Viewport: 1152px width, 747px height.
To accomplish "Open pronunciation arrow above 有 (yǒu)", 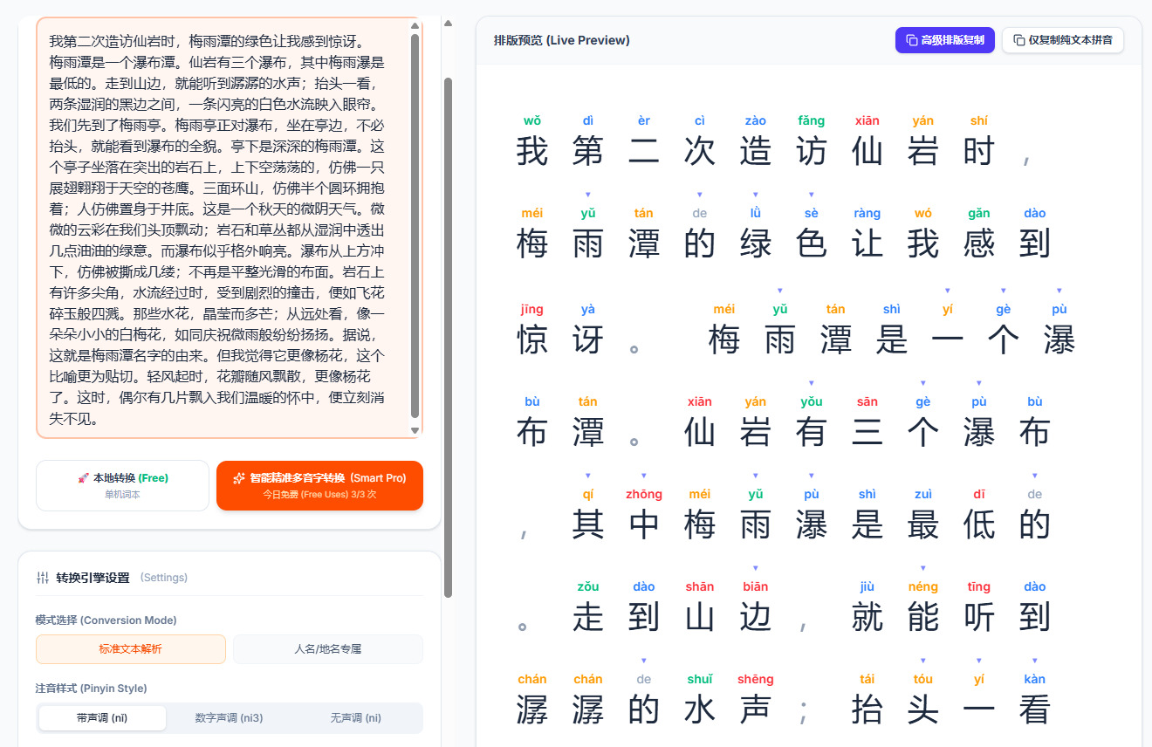I will [812, 383].
